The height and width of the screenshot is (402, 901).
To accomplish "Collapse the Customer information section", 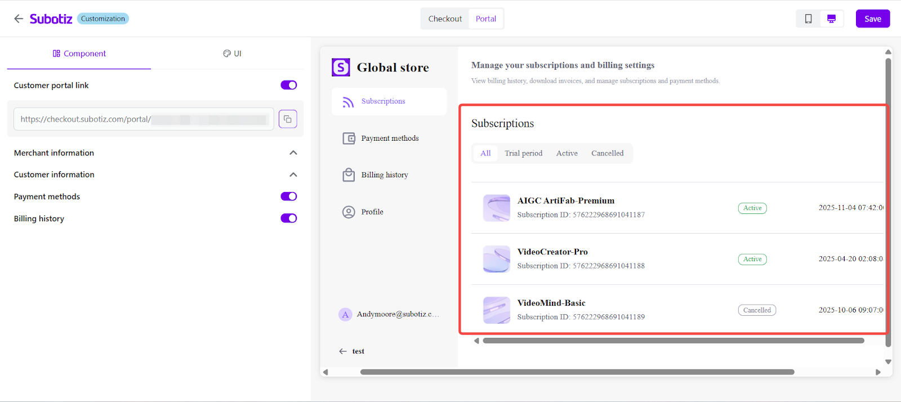I will [293, 175].
